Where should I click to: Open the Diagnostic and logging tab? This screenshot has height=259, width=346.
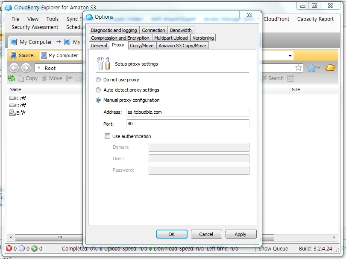point(114,30)
